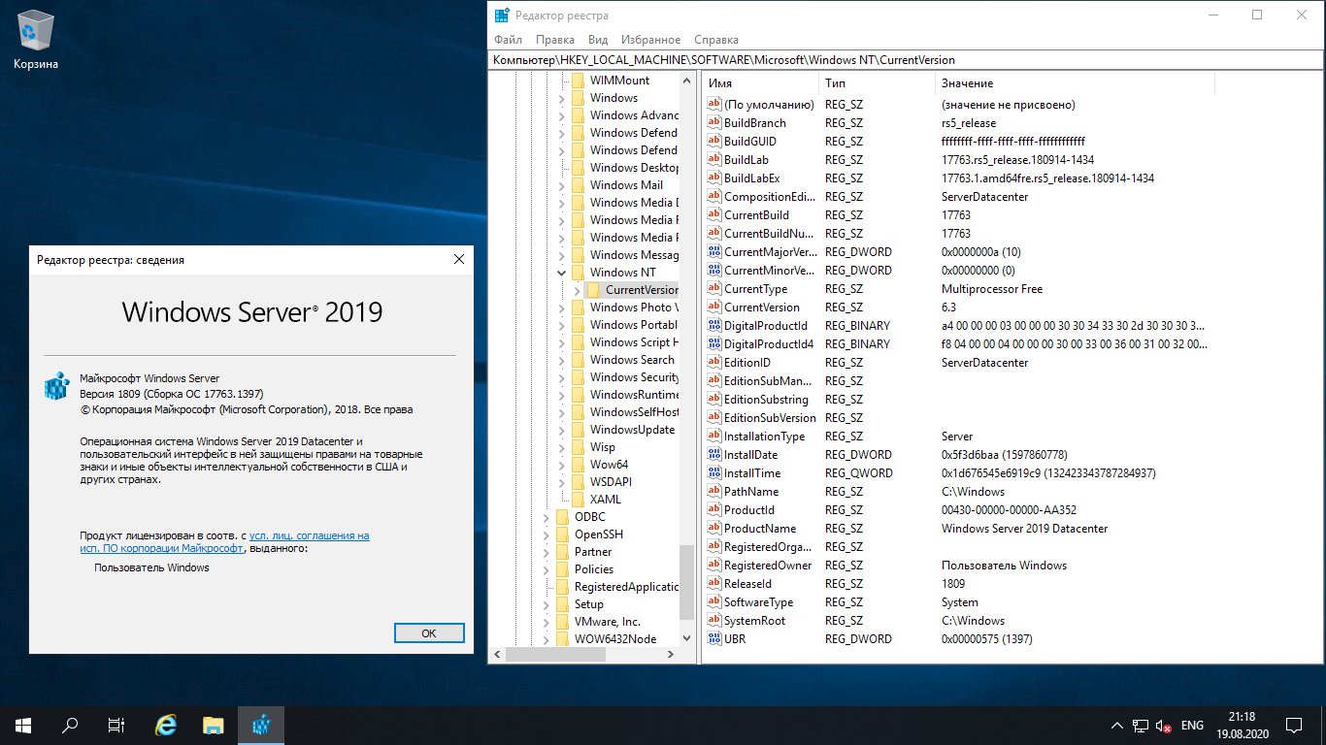This screenshot has height=745, width=1326.
Task: Click the Значение column header
Action: 1075,84
